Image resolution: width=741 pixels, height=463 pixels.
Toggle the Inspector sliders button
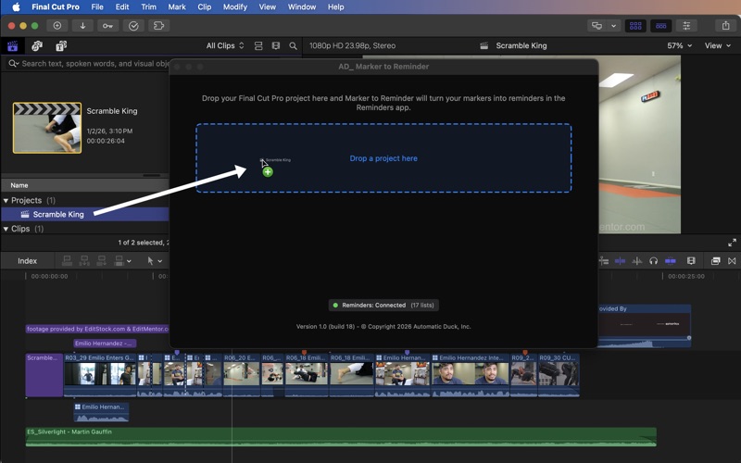[686, 26]
